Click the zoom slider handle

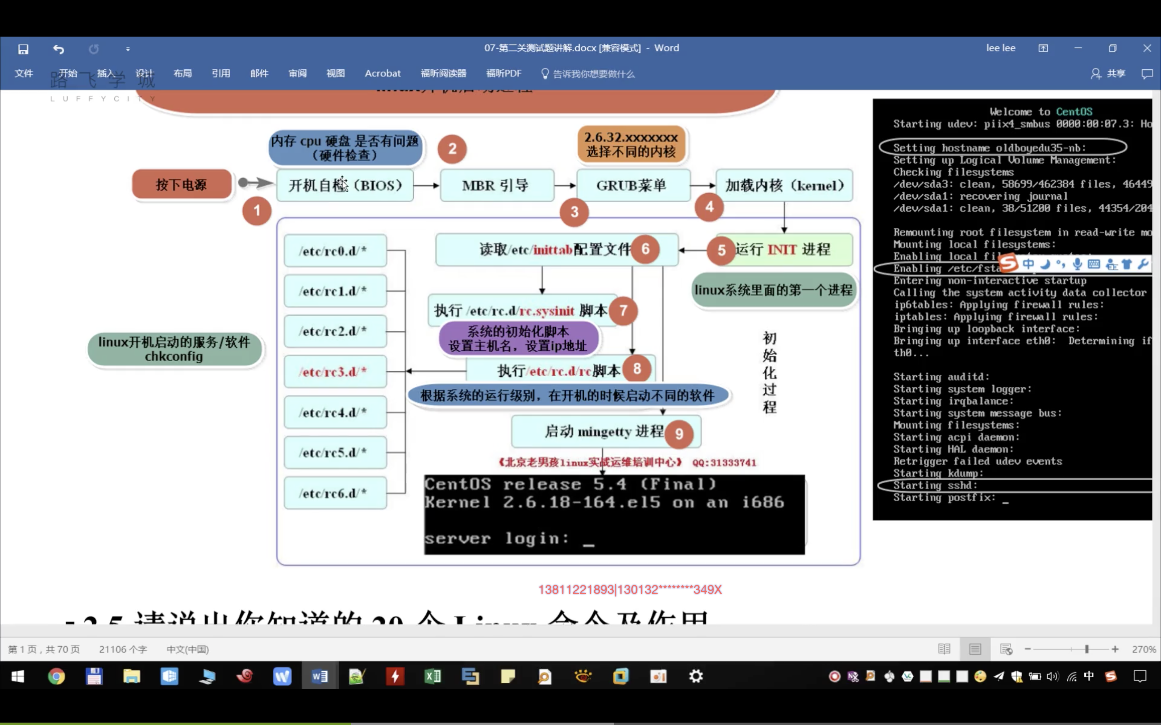pyautogui.click(x=1087, y=649)
